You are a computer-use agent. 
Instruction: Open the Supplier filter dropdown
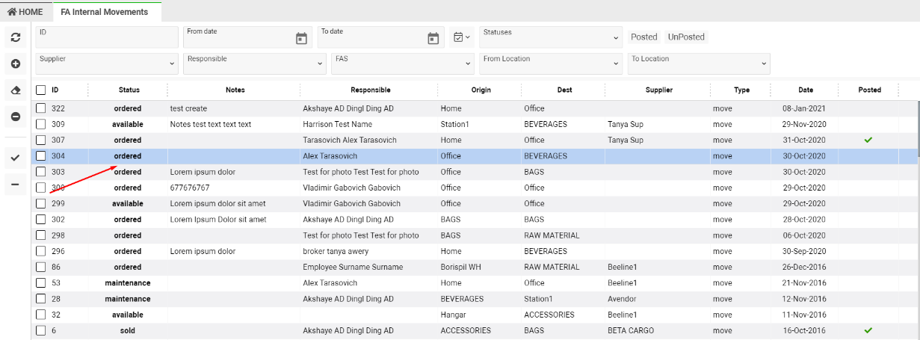106,64
